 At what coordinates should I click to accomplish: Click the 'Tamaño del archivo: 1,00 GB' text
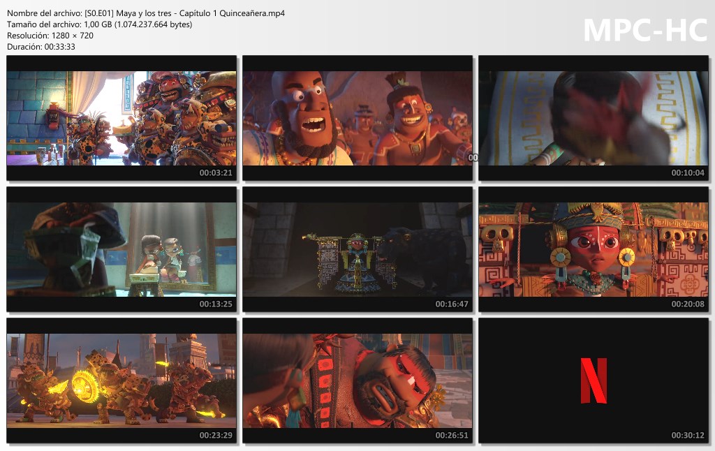coord(99,24)
